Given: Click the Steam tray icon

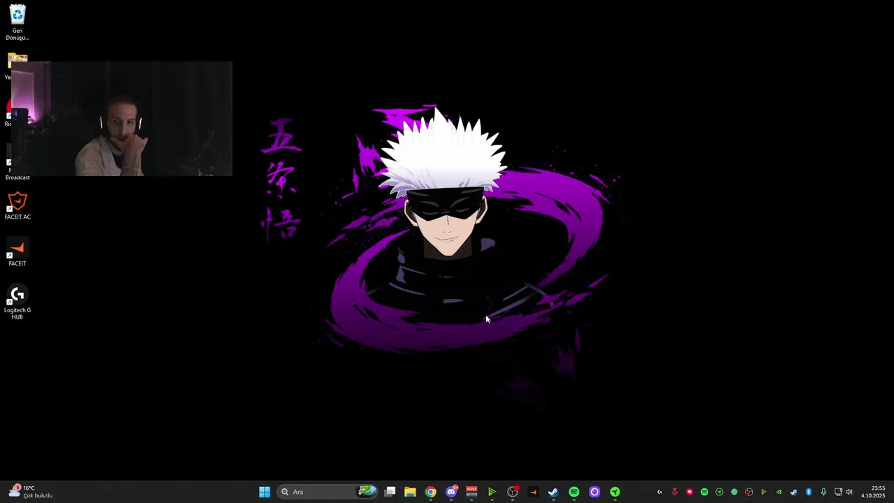Looking at the screenshot, I should [x=793, y=492].
